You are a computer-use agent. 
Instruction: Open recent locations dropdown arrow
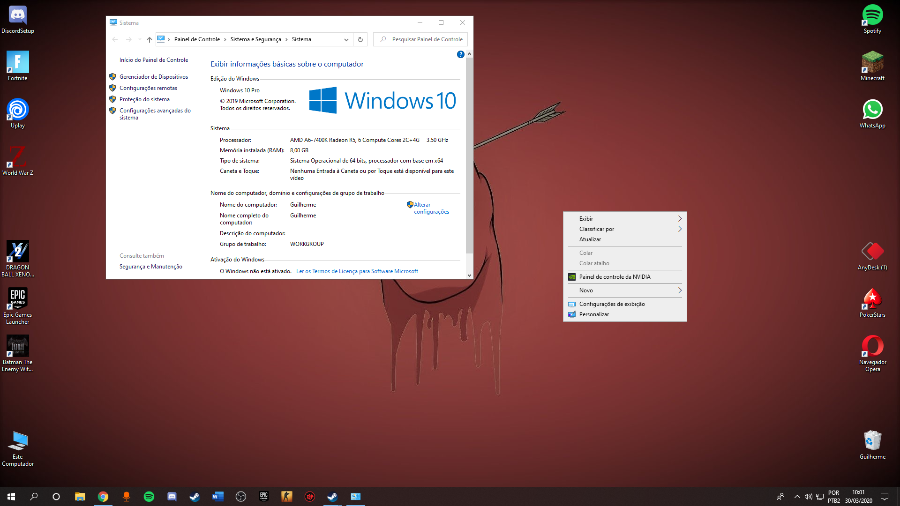(x=140, y=39)
